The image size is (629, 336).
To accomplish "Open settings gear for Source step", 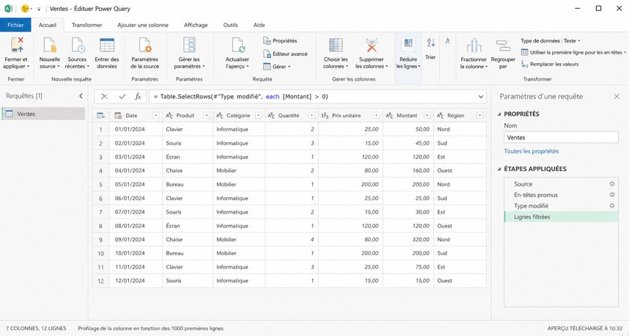I will [612, 184].
